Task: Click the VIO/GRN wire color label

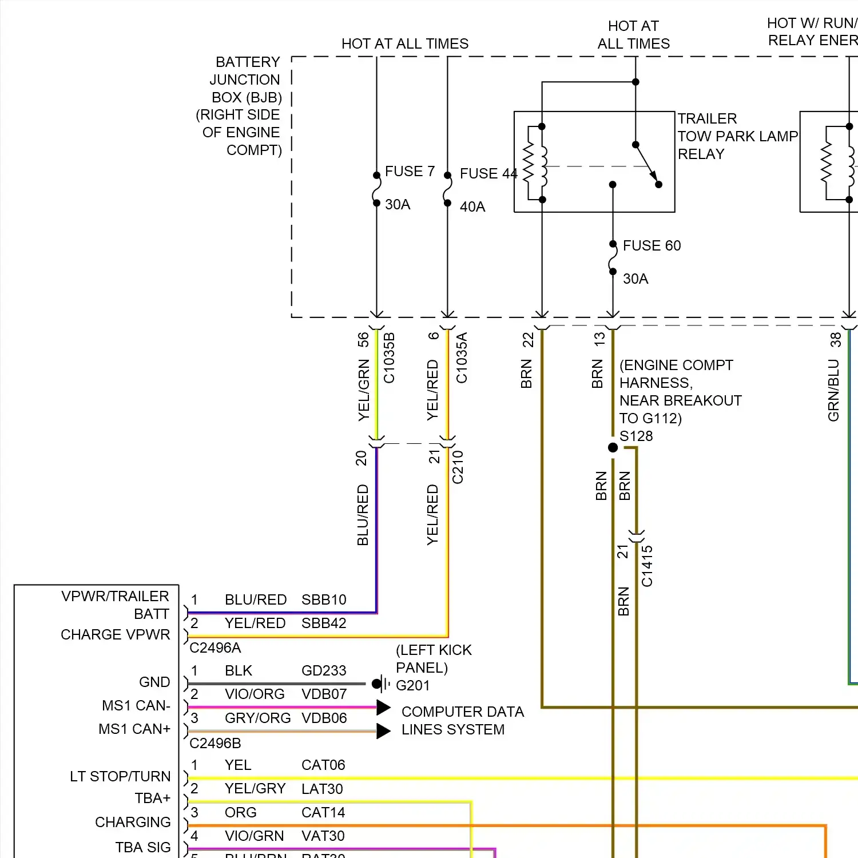Action: [x=254, y=836]
